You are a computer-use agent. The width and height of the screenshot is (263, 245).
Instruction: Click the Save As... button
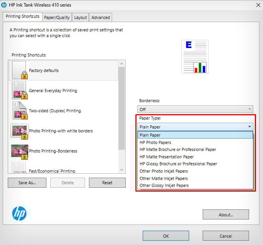click(x=27, y=183)
